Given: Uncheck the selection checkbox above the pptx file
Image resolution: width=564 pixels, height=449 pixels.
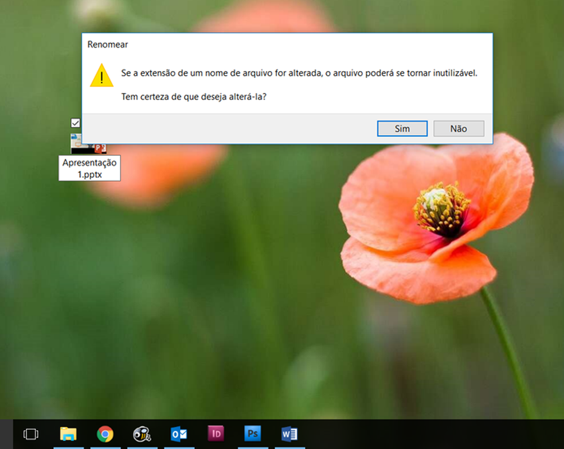Looking at the screenshot, I should point(75,123).
